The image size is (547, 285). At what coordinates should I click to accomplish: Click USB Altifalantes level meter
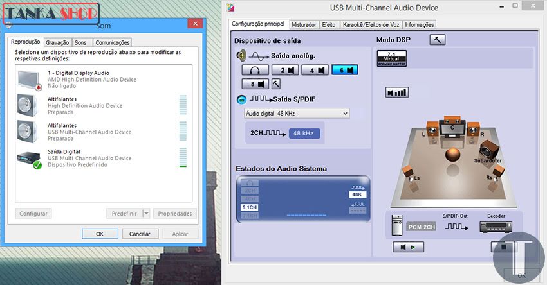point(183,131)
